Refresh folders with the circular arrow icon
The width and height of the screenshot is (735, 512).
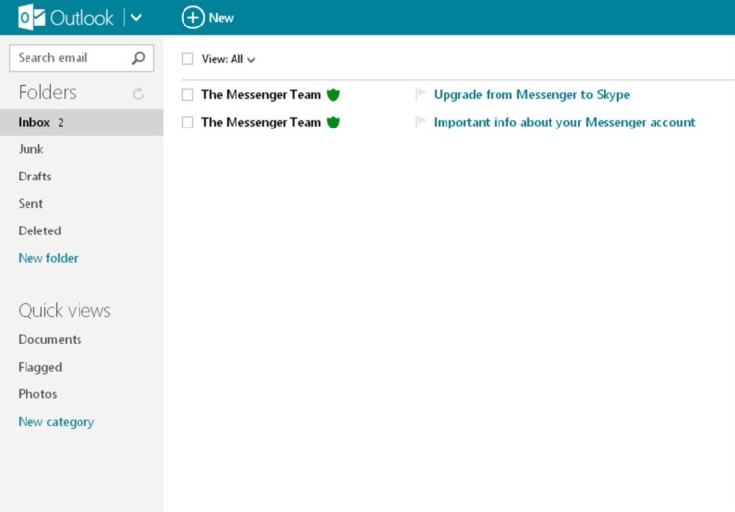pyautogui.click(x=138, y=94)
